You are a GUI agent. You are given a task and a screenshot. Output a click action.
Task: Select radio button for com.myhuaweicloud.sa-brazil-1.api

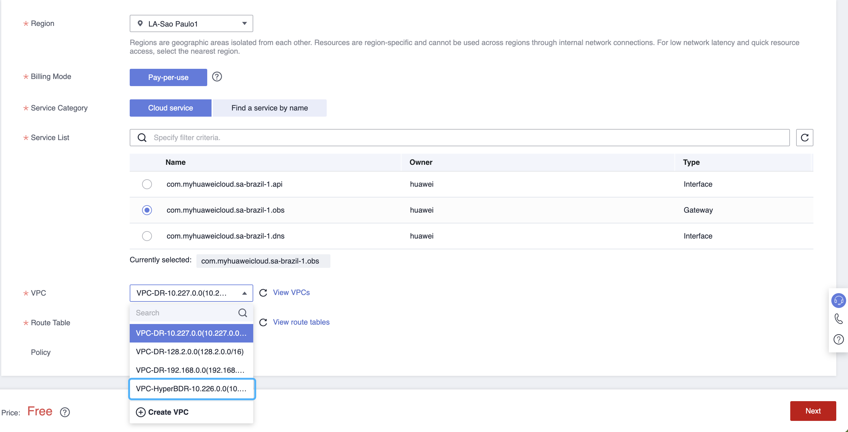(x=147, y=184)
